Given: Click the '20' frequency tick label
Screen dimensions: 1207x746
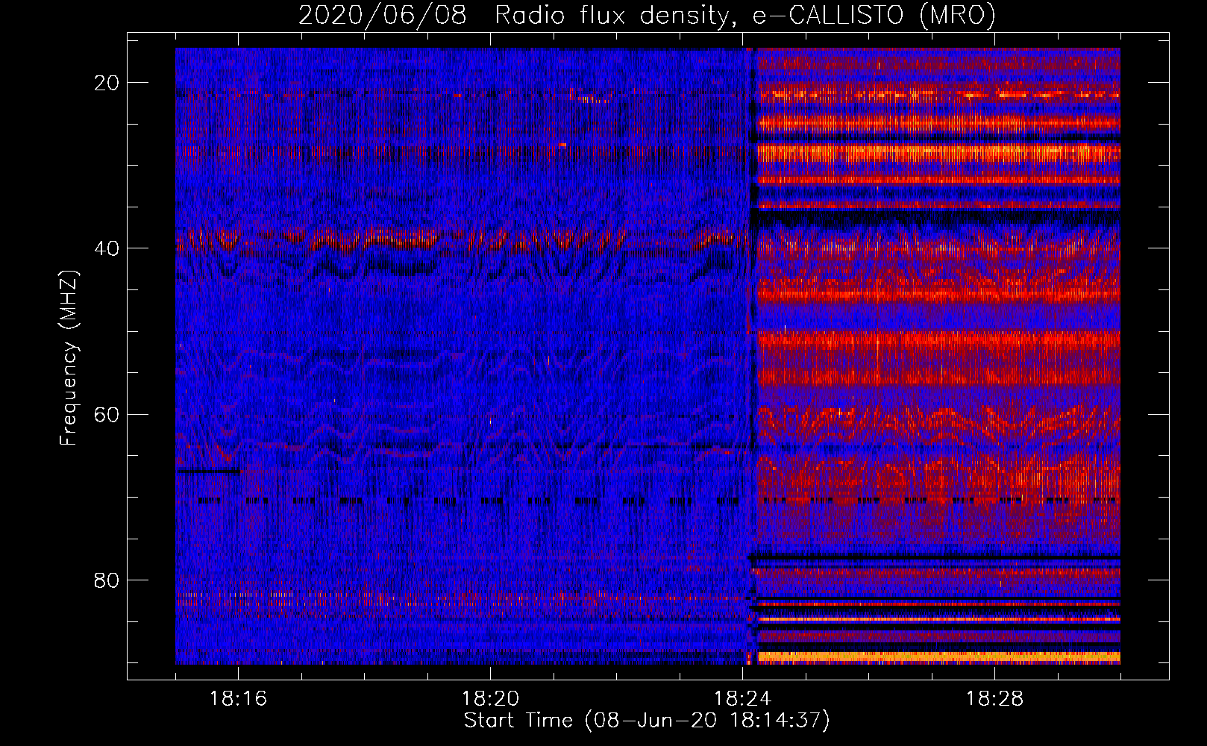Looking at the screenshot, I should point(107,83).
